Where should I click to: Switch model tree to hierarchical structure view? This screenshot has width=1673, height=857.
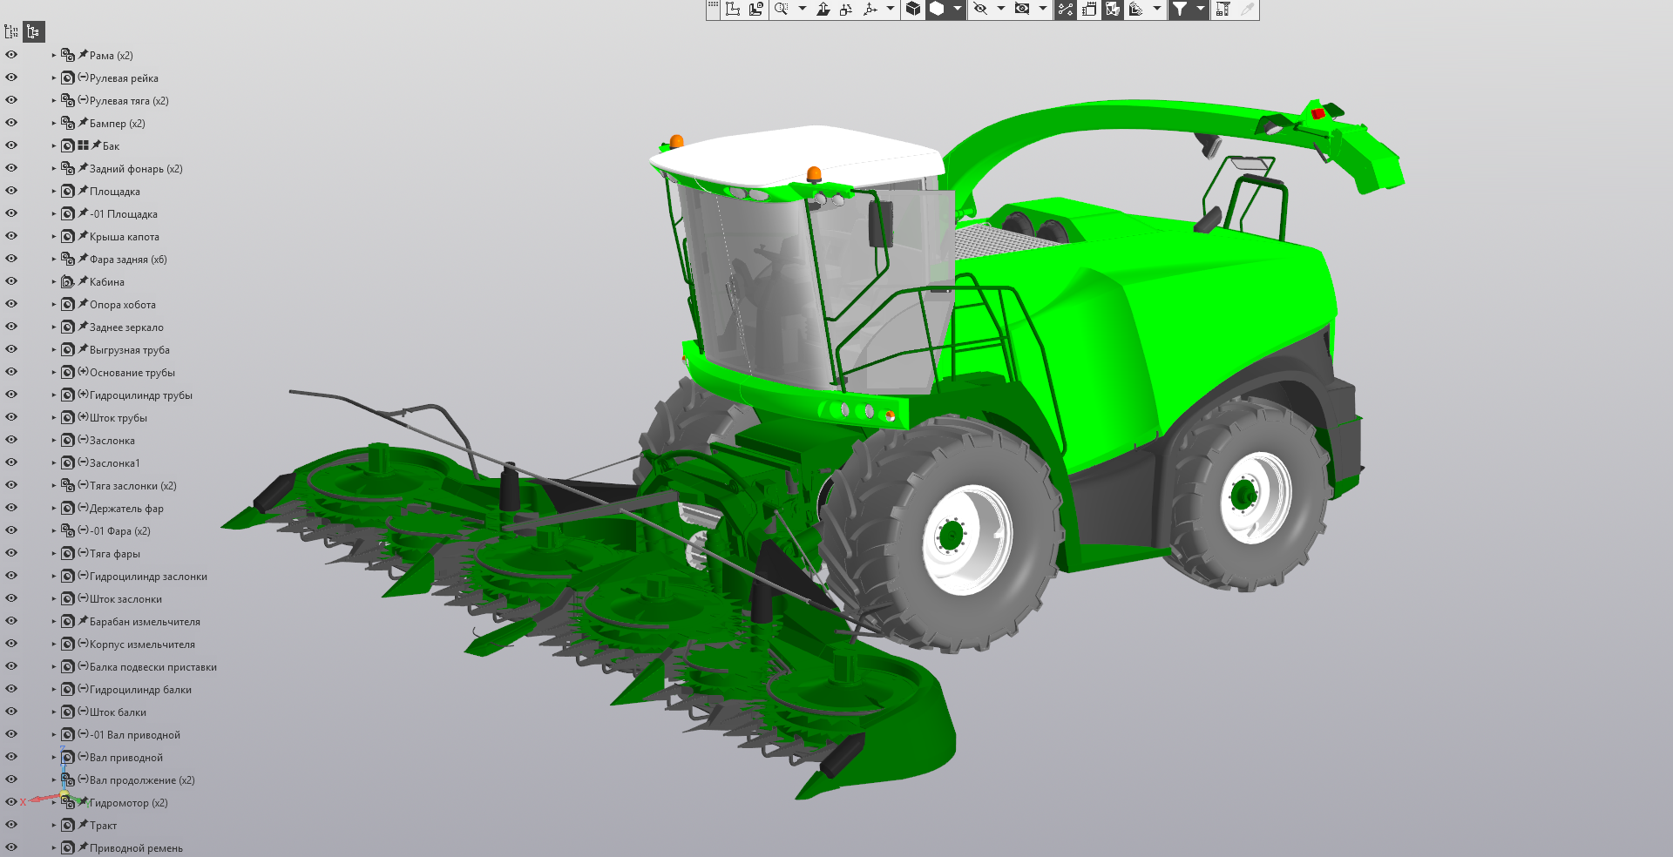(33, 32)
